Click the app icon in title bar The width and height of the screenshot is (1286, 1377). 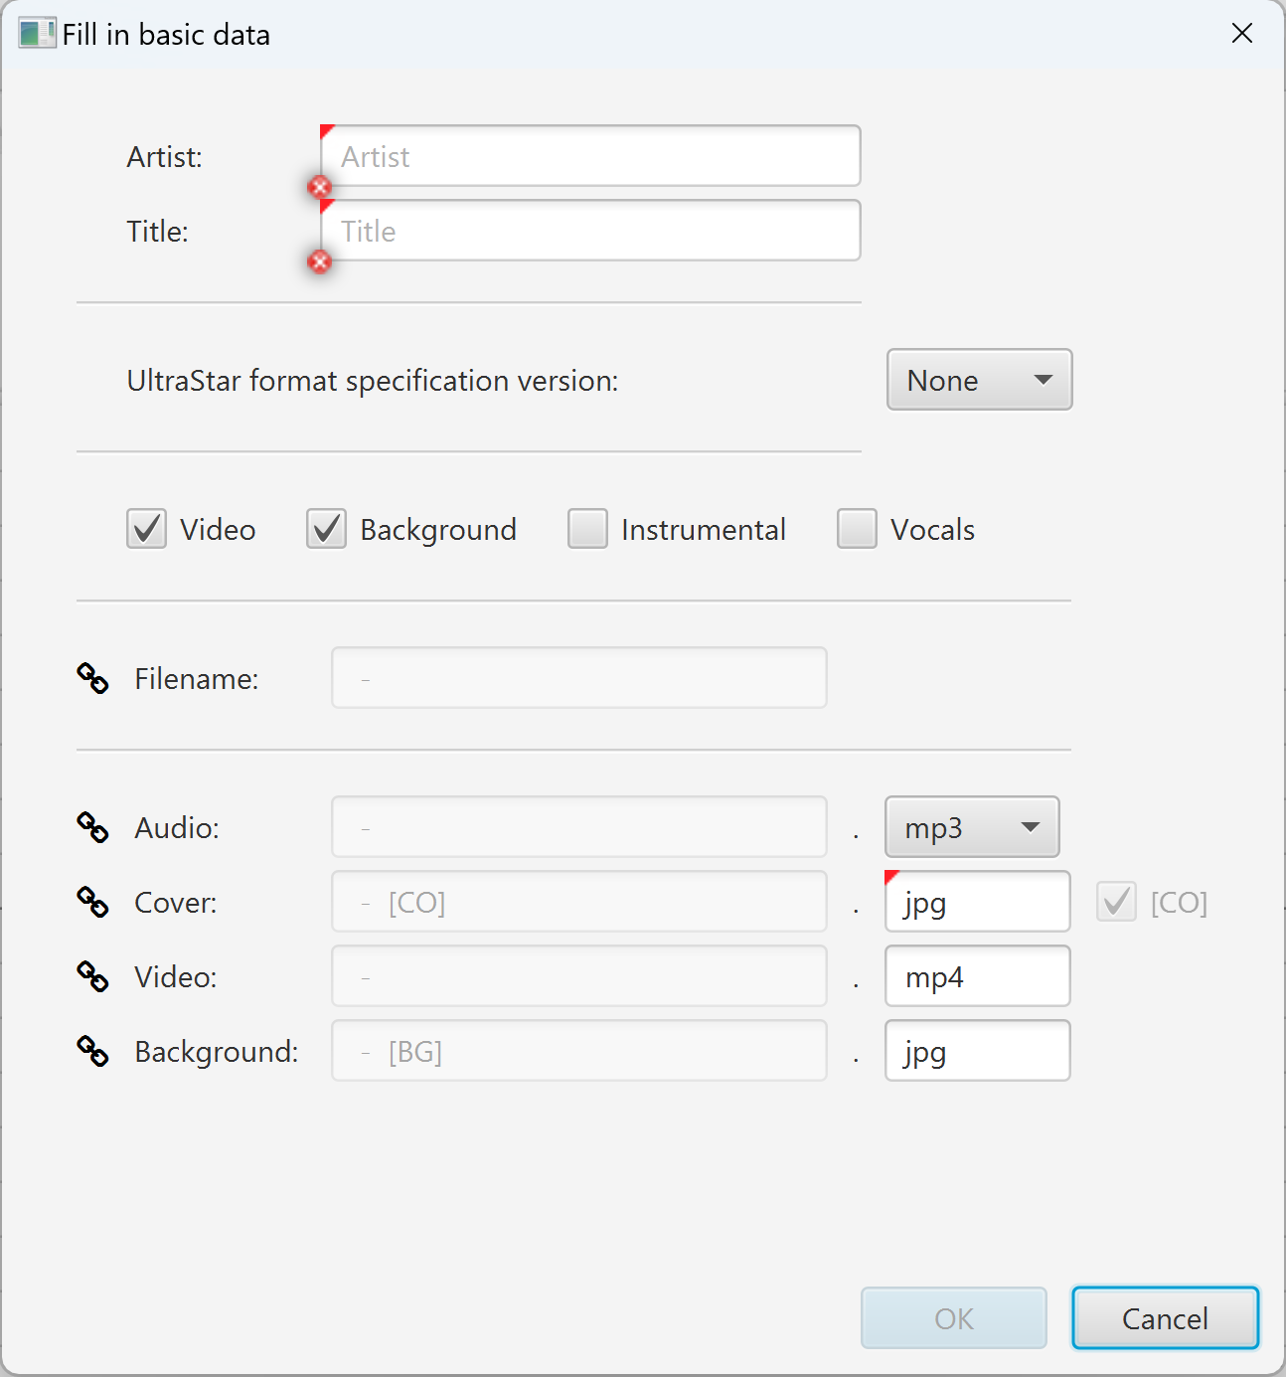36,34
